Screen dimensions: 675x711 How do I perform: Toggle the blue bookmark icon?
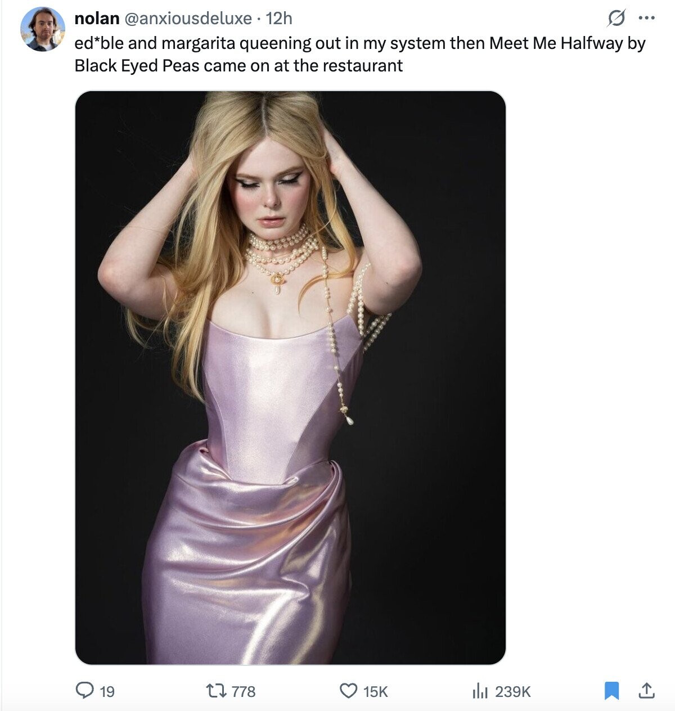pyautogui.click(x=612, y=690)
